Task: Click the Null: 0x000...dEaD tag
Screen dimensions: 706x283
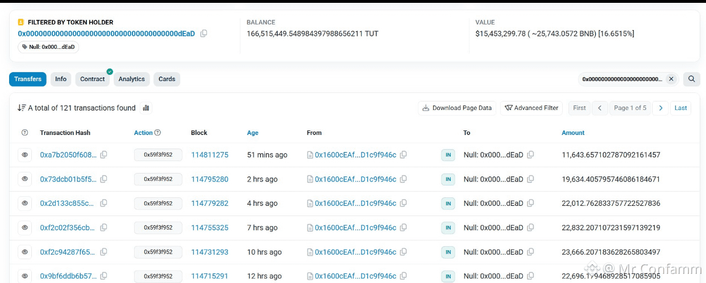Action: pos(48,47)
